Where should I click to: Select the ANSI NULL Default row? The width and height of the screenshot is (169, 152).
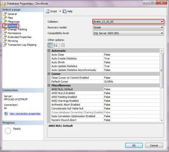[105, 89]
